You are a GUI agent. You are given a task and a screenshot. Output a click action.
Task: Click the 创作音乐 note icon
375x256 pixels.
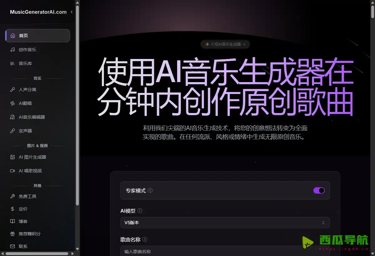[x=13, y=50]
